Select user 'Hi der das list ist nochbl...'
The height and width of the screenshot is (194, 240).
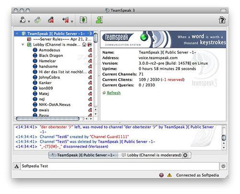63,72
